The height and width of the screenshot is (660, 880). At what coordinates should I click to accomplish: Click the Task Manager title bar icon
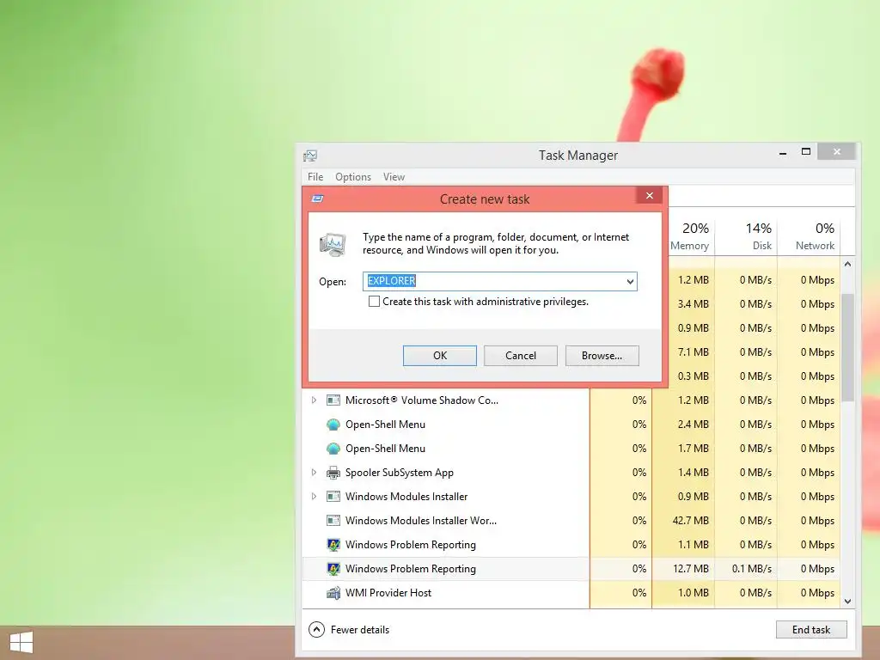(310, 156)
